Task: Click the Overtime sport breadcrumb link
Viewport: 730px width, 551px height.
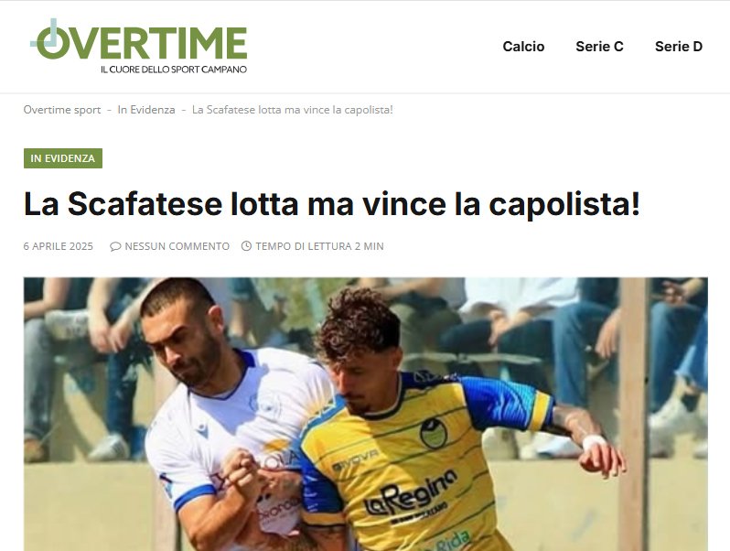Action: tap(62, 110)
